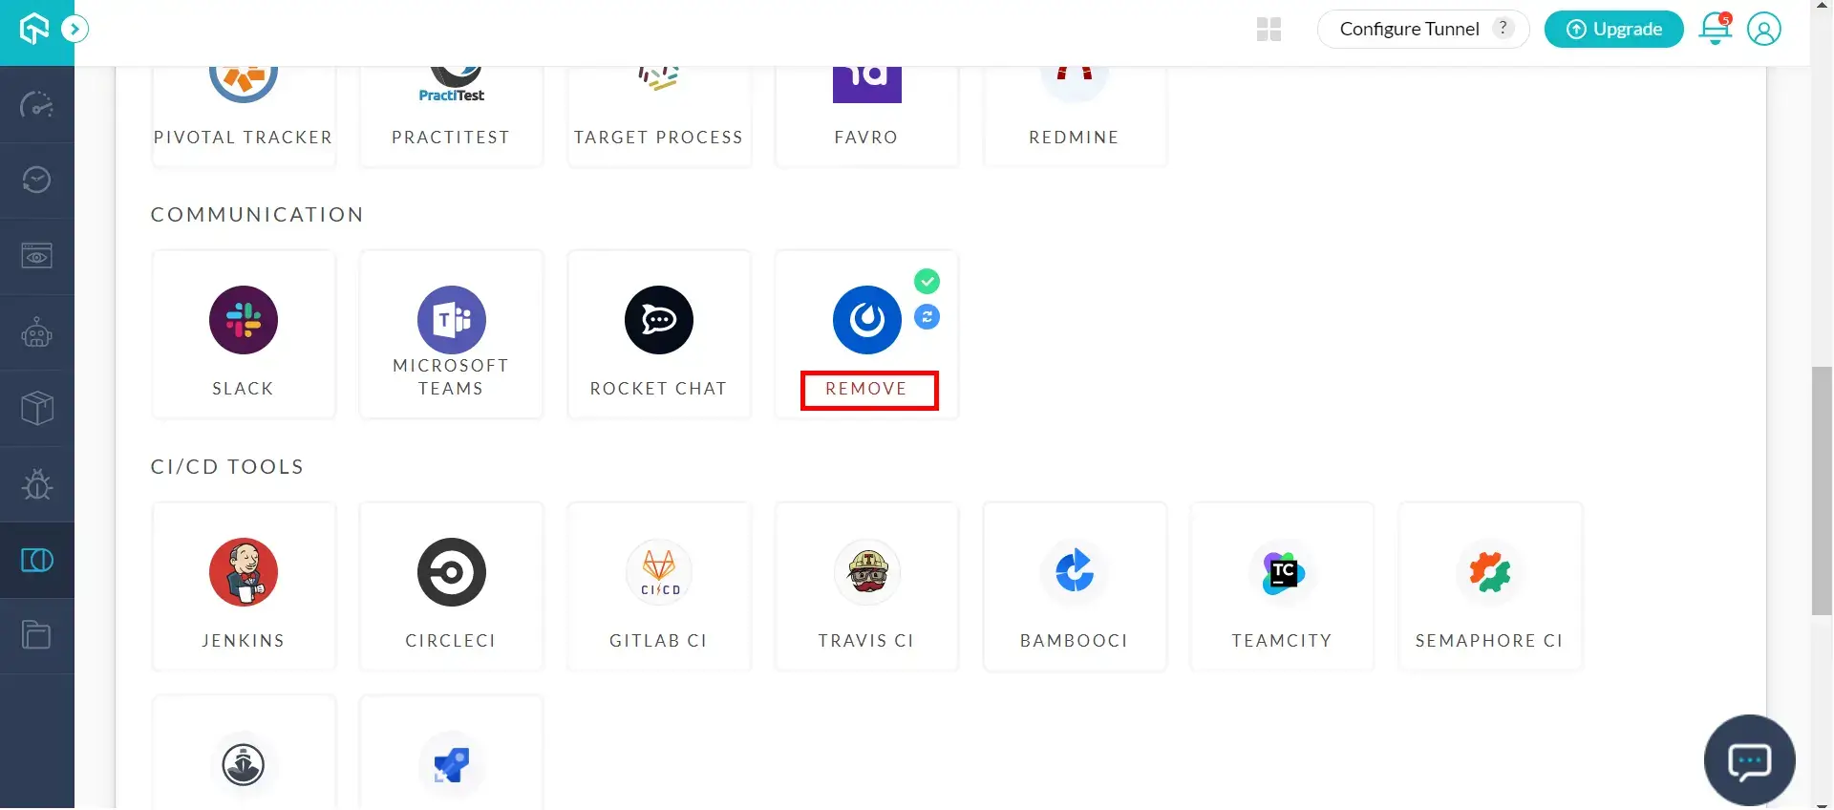Expand the sidebar with arrow button
This screenshot has width=1834, height=810.
coord(75,30)
